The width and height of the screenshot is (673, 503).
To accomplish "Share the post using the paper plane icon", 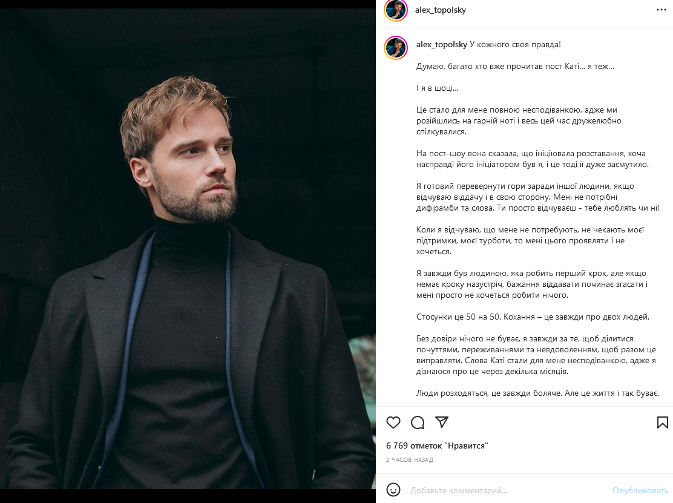I will (x=442, y=422).
